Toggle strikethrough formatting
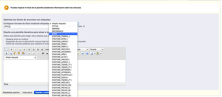222x97 pixels. tap(24, 49)
